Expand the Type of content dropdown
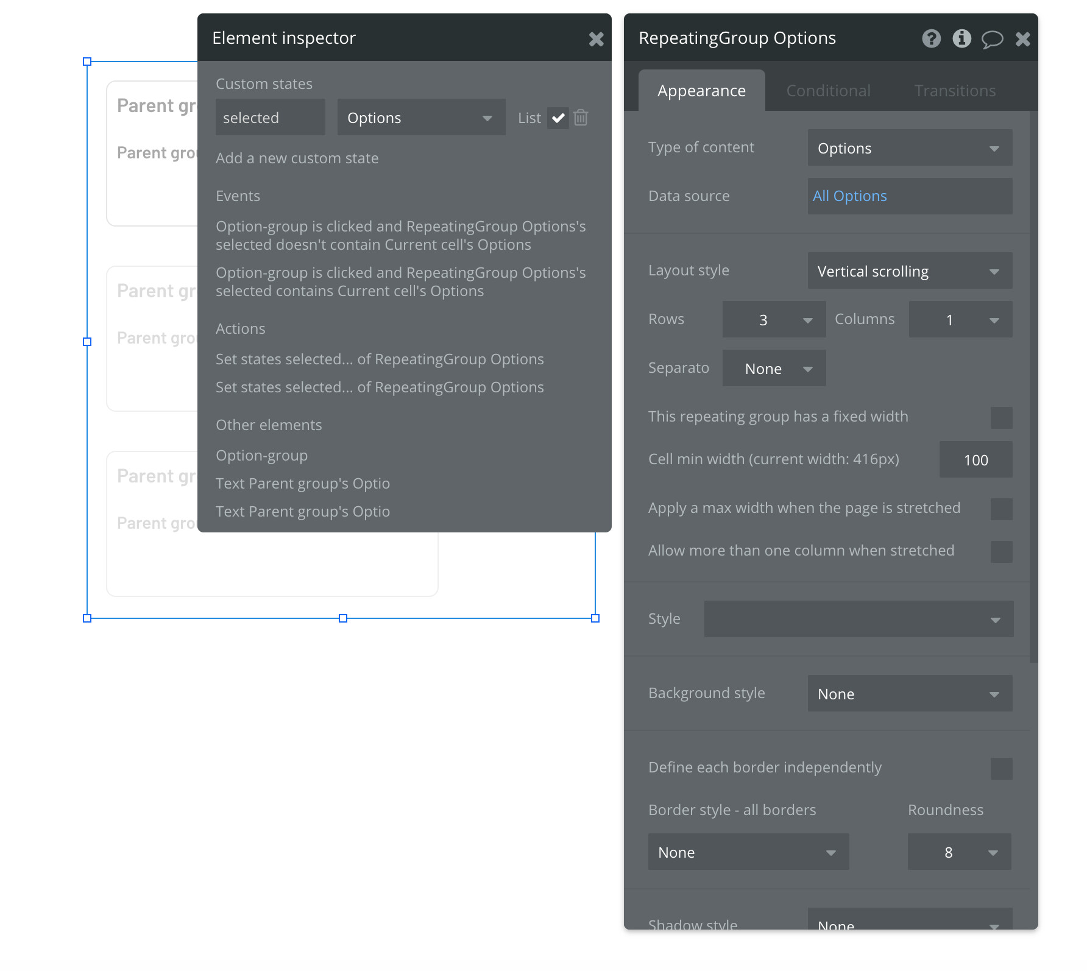 (x=910, y=148)
